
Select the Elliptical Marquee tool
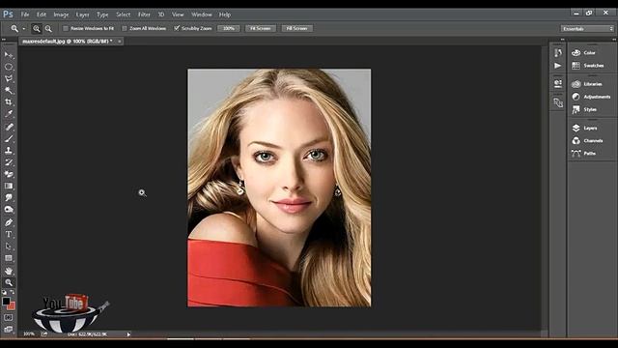[9, 67]
